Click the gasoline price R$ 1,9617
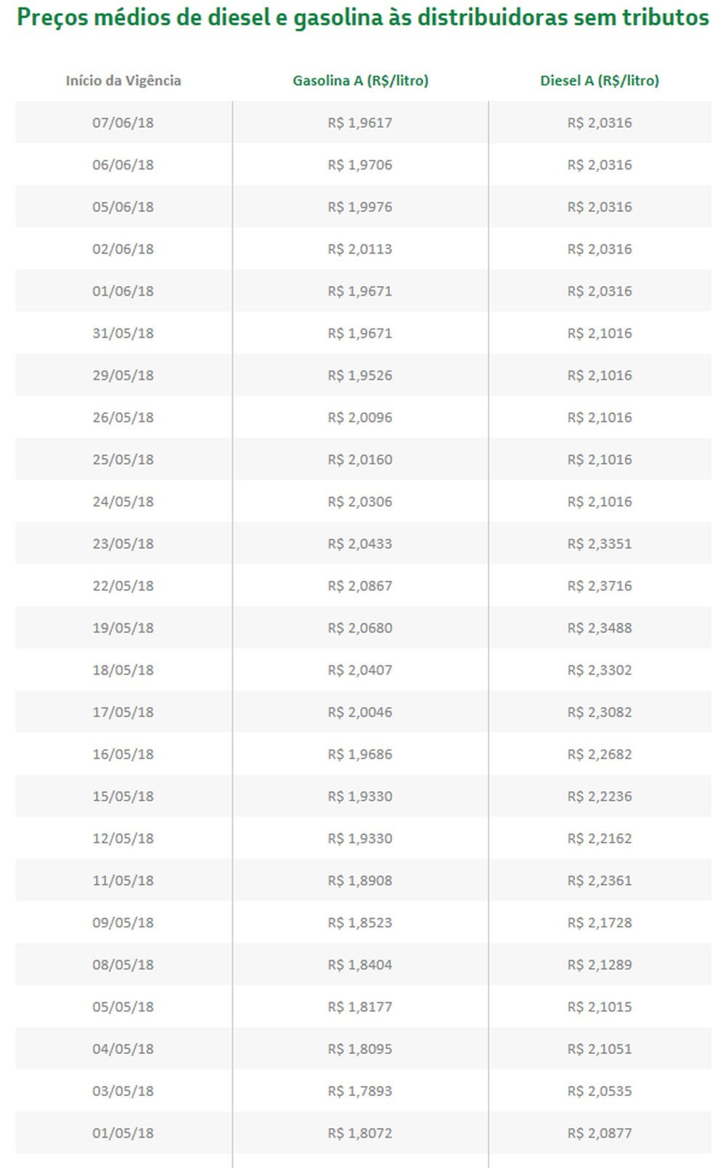This screenshot has height=1168, width=726. click(360, 123)
